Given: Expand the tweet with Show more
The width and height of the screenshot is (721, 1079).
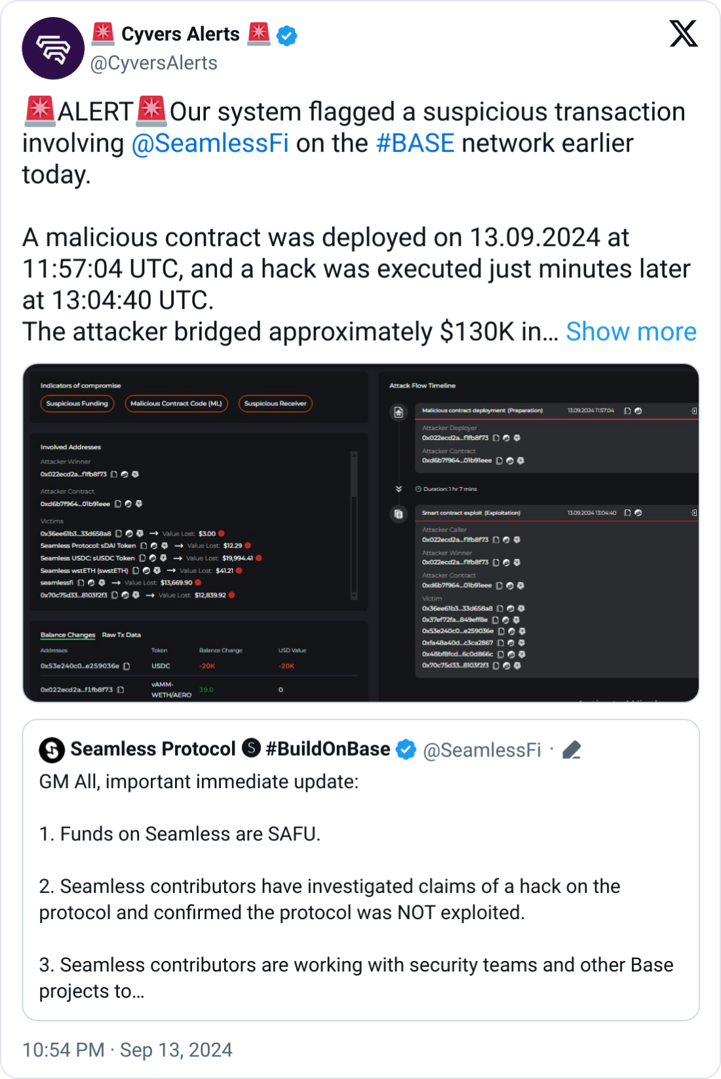Looking at the screenshot, I should click(x=631, y=332).
